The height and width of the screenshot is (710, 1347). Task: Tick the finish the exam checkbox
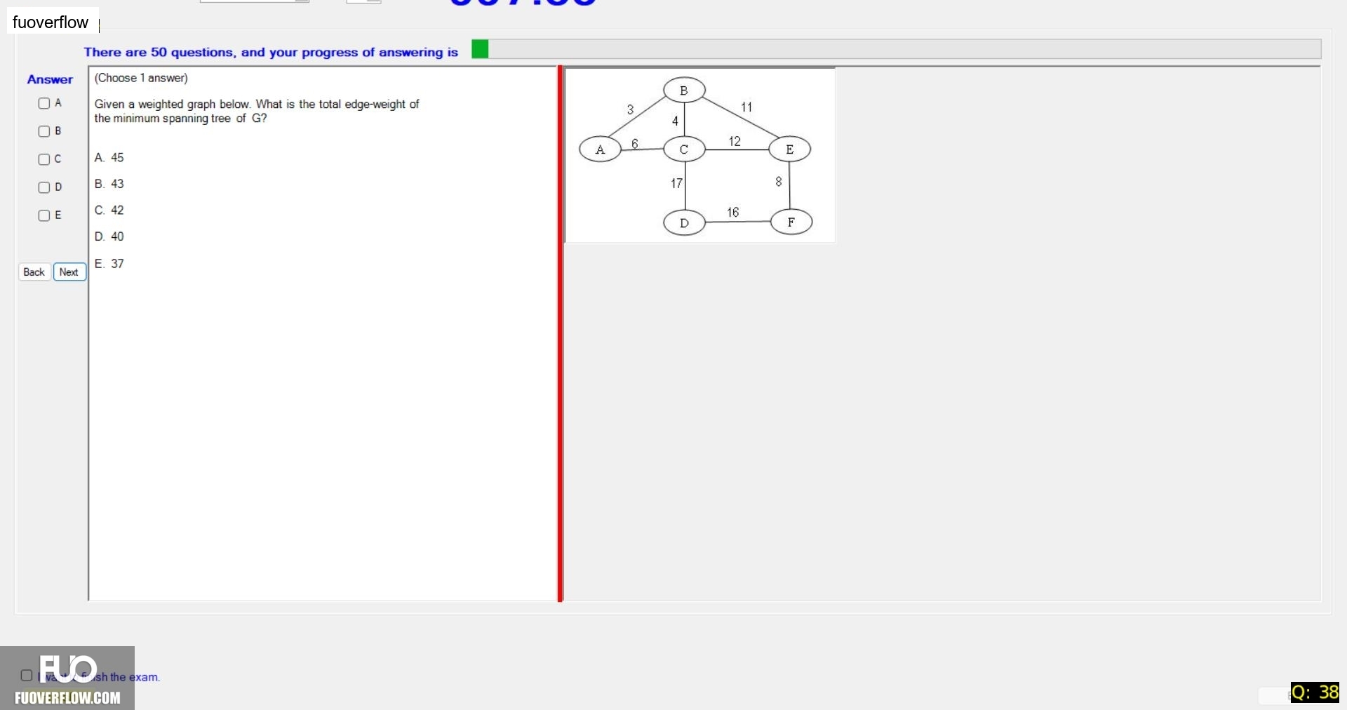pos(27,676)
